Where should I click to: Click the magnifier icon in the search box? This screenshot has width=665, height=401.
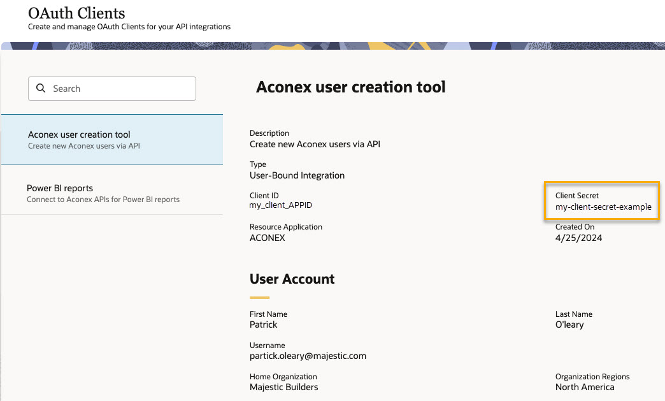41,88
